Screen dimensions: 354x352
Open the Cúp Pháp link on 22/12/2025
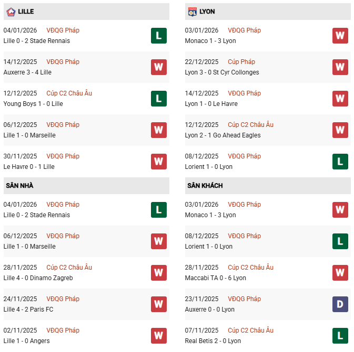pyautogui.click(x=241, y=62)
